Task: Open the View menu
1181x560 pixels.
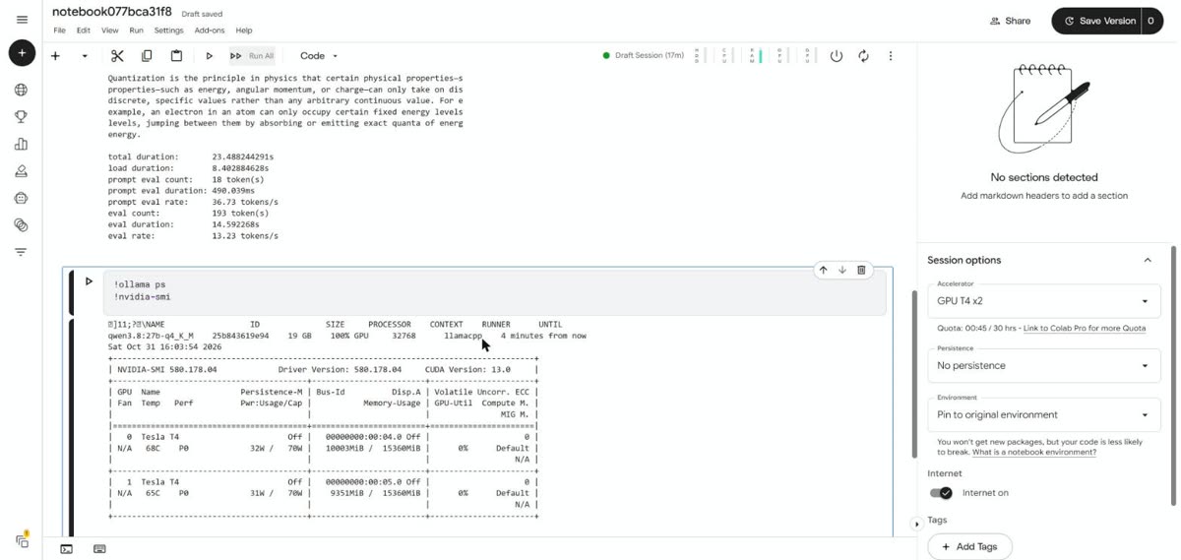Action: coord(110,31)
